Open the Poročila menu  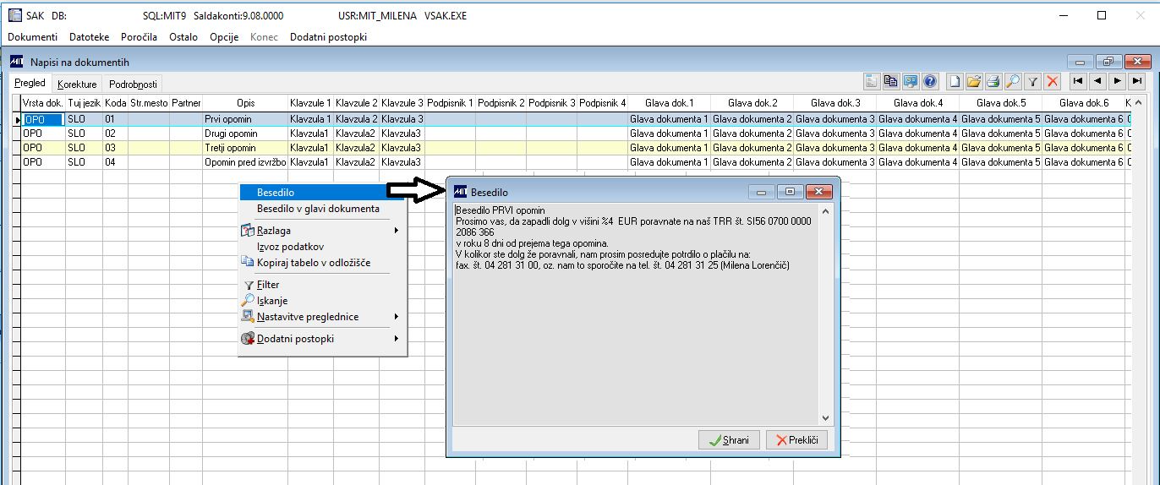(x=140, y=37)
